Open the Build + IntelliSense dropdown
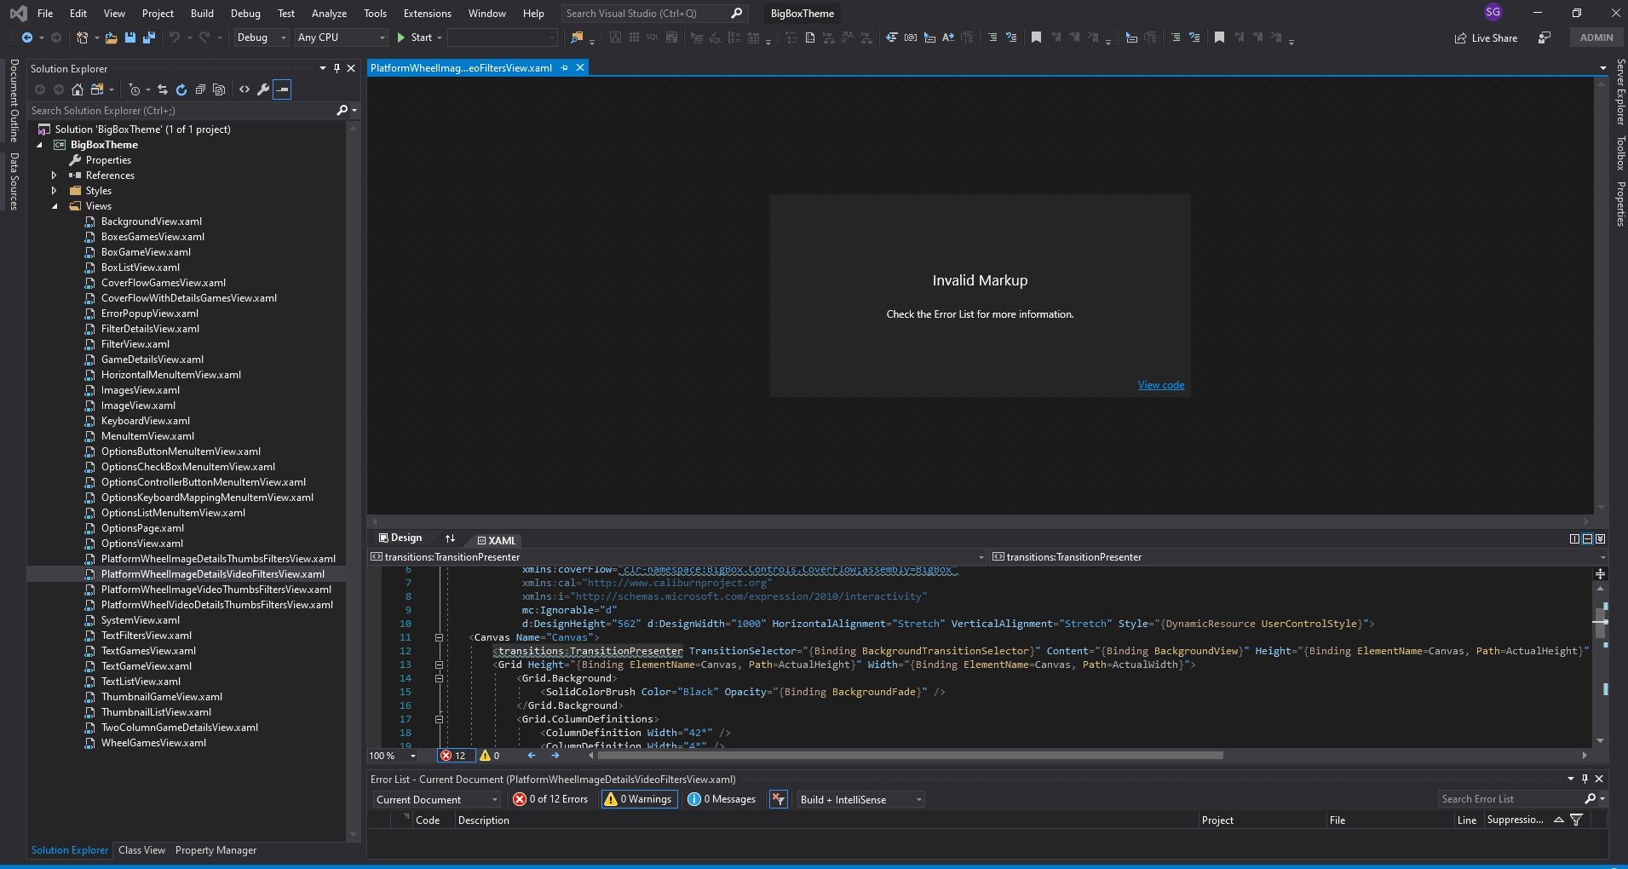1628x869 pixels. pos(860,799)
